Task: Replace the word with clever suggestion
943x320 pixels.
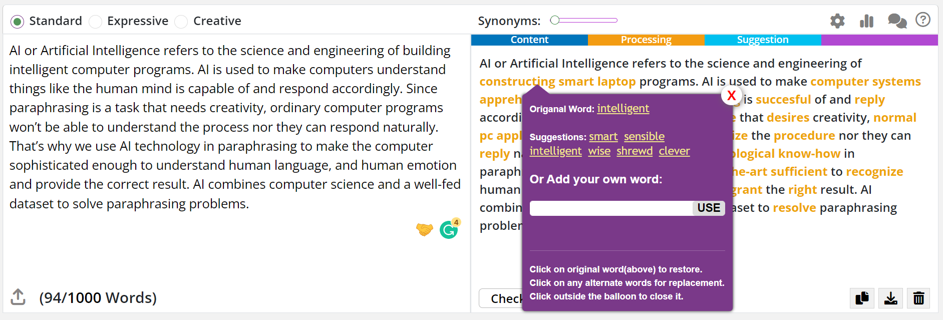Action: [674, 151]
